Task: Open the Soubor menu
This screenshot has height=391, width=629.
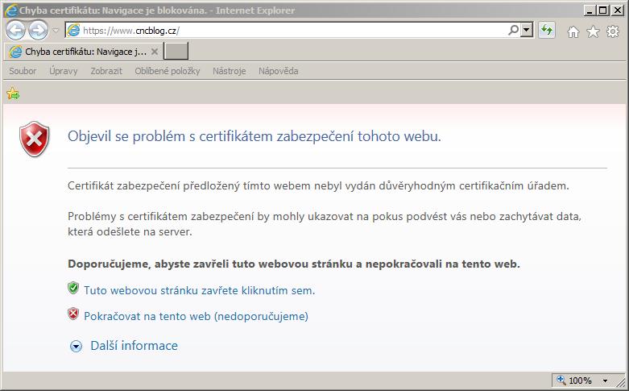Action: [23, 71]
